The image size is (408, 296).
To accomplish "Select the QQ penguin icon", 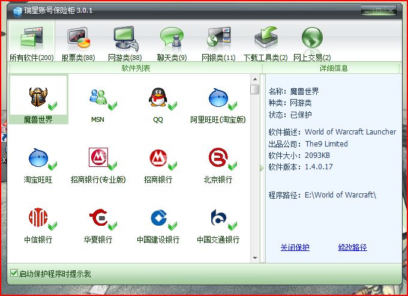I will click(158, 97).
